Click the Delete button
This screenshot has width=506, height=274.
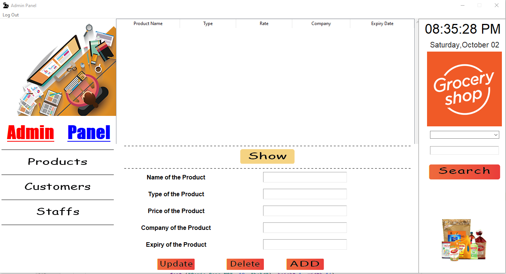[x=245, y=264]
